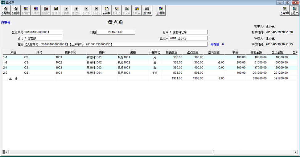Click the 盘点单号 input field
300x157 pixels.
coord(43,32)
